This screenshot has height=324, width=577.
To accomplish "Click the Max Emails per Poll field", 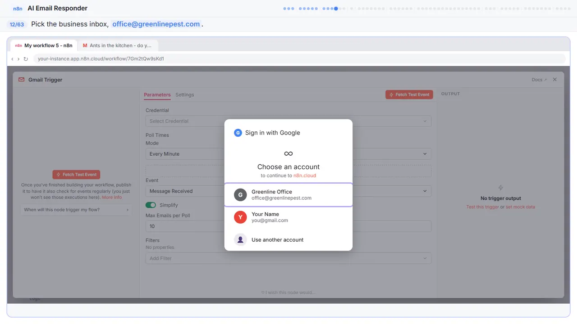I will [288, 226].
